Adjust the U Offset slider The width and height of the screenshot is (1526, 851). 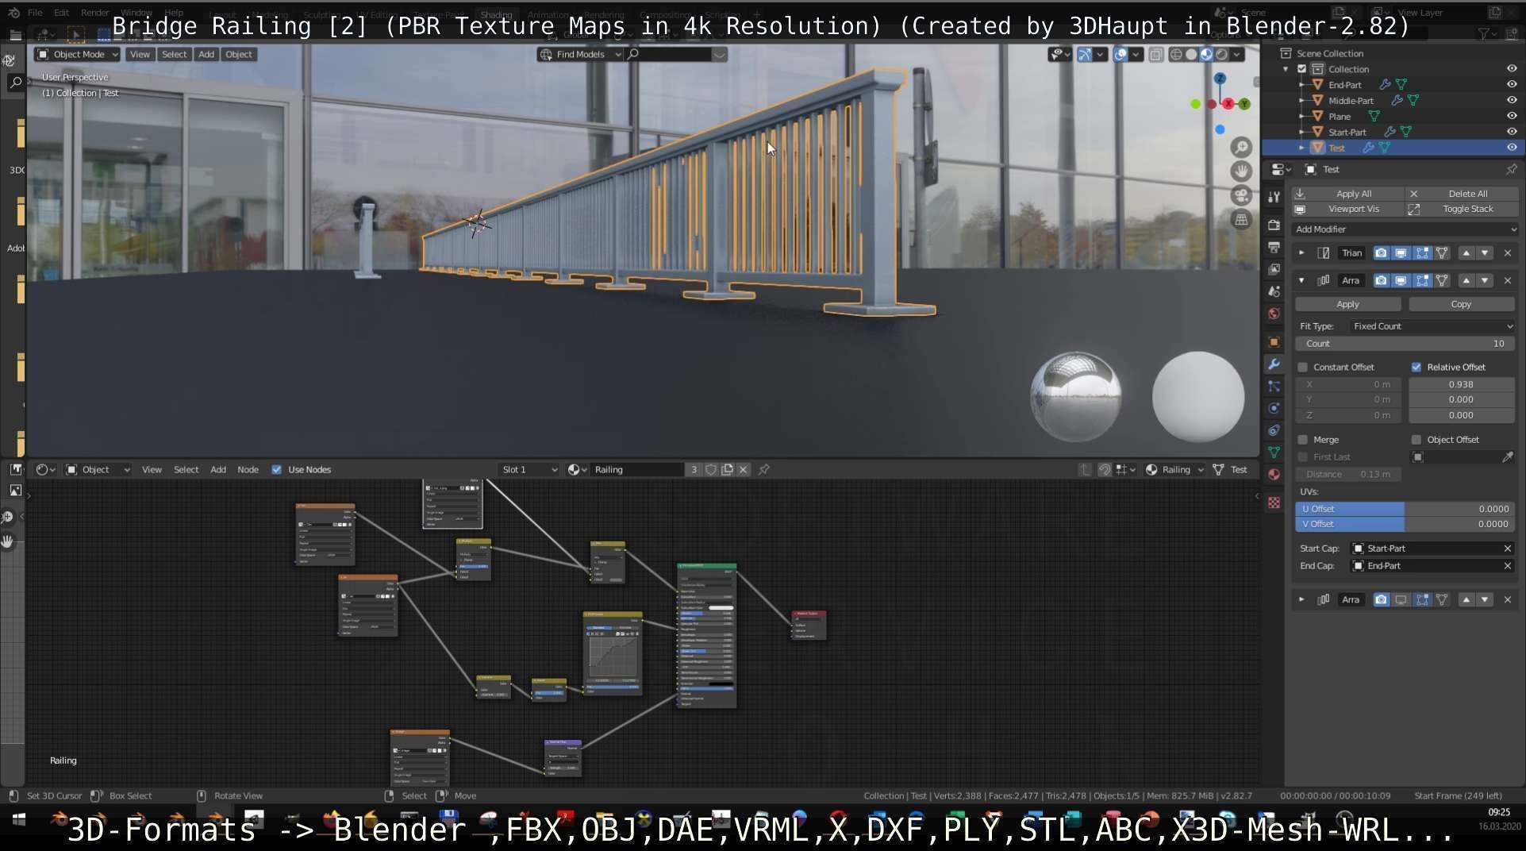[1405, 509]
